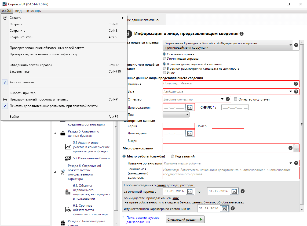
Task: Select the Род занятий radio option
Action: pos(172,156)
